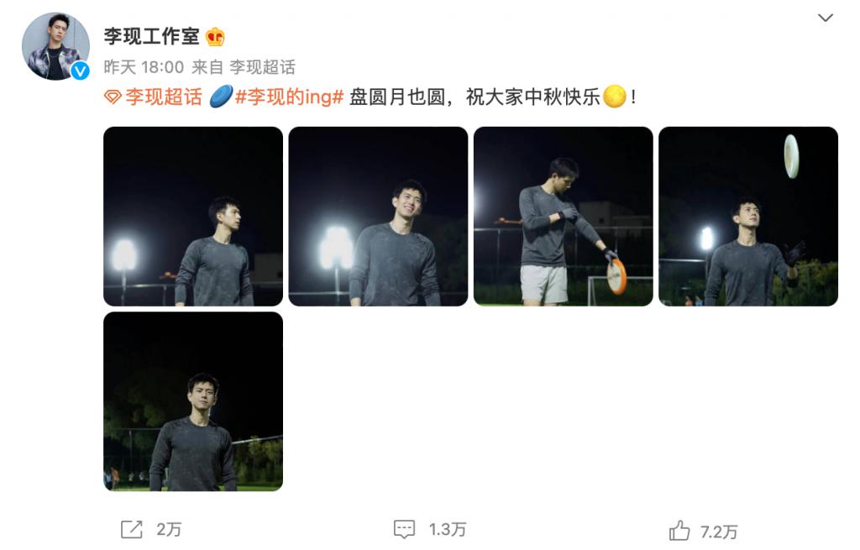Screen dimensions: 860x550
Task: Open the 李现工作室 username link
Action: [151, 37]
